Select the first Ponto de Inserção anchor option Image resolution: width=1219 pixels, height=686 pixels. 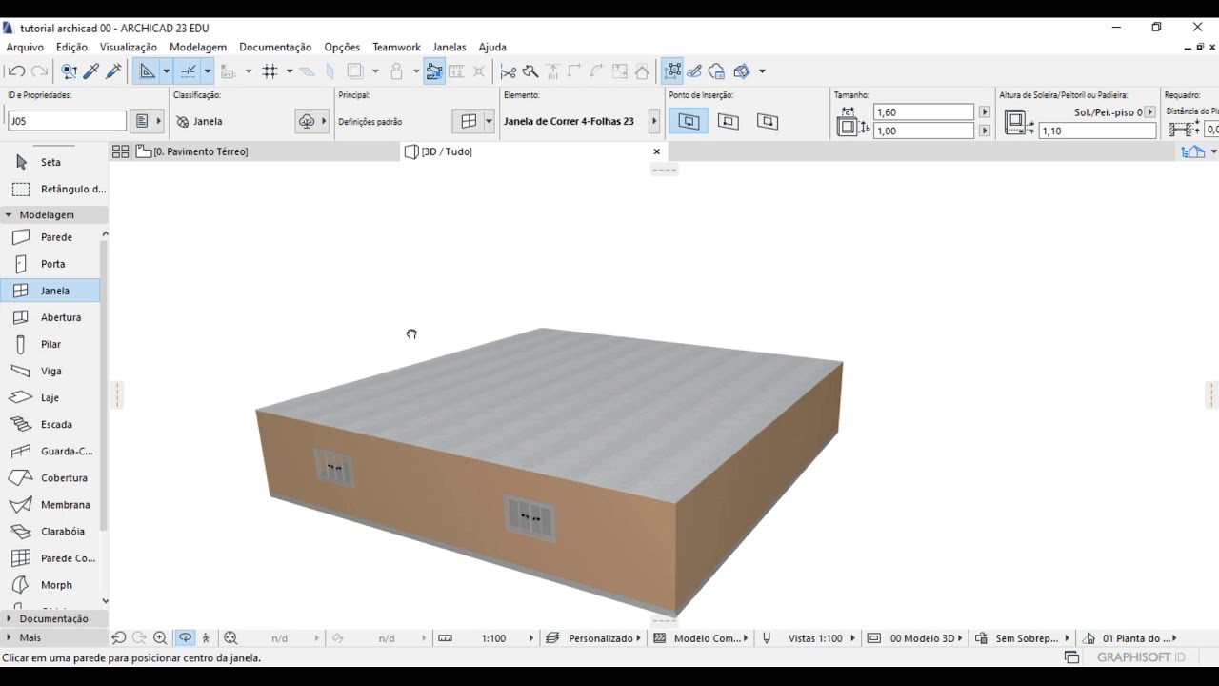tap(689, 121)
